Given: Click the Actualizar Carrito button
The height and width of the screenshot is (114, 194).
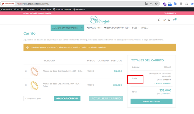Looking at the screenshot, I should pos(106,98).
